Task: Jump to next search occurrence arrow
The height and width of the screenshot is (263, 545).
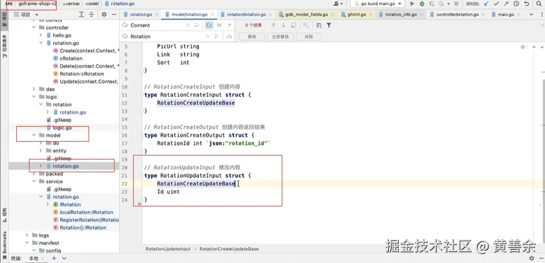Action: point(283,25)
